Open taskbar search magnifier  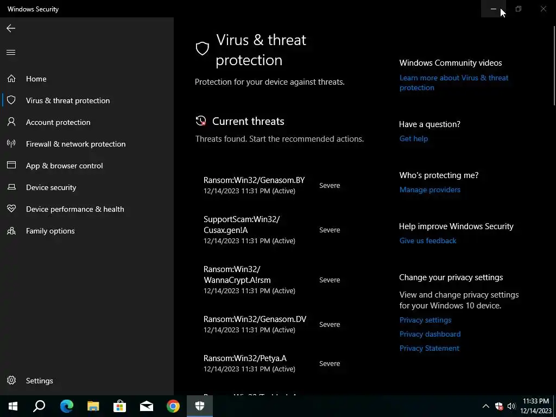[x=39, y=406]
